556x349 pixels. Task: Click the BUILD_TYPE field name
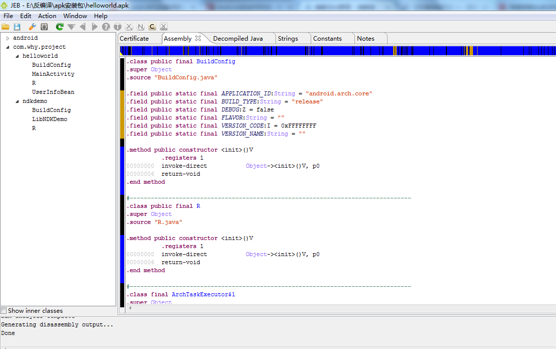(x=239, y=102)
